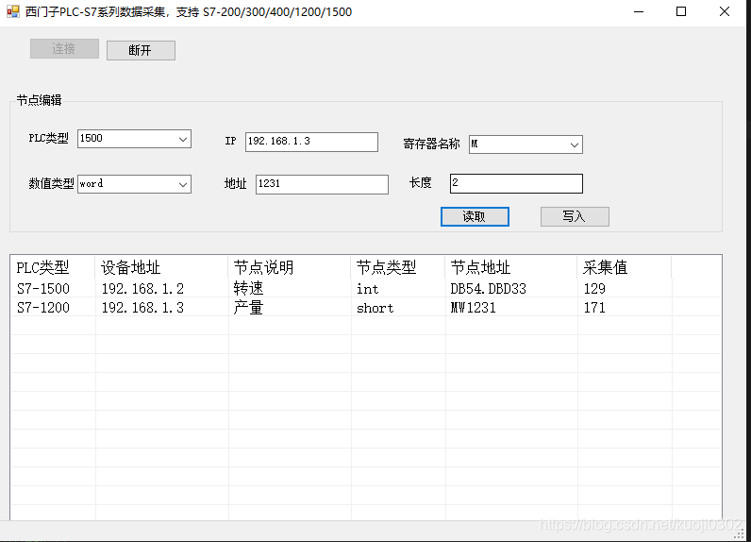Screen dimensions: 751x542
Task: Open the PLC类型 dropdown showing 1500
Action: [134, 139]
